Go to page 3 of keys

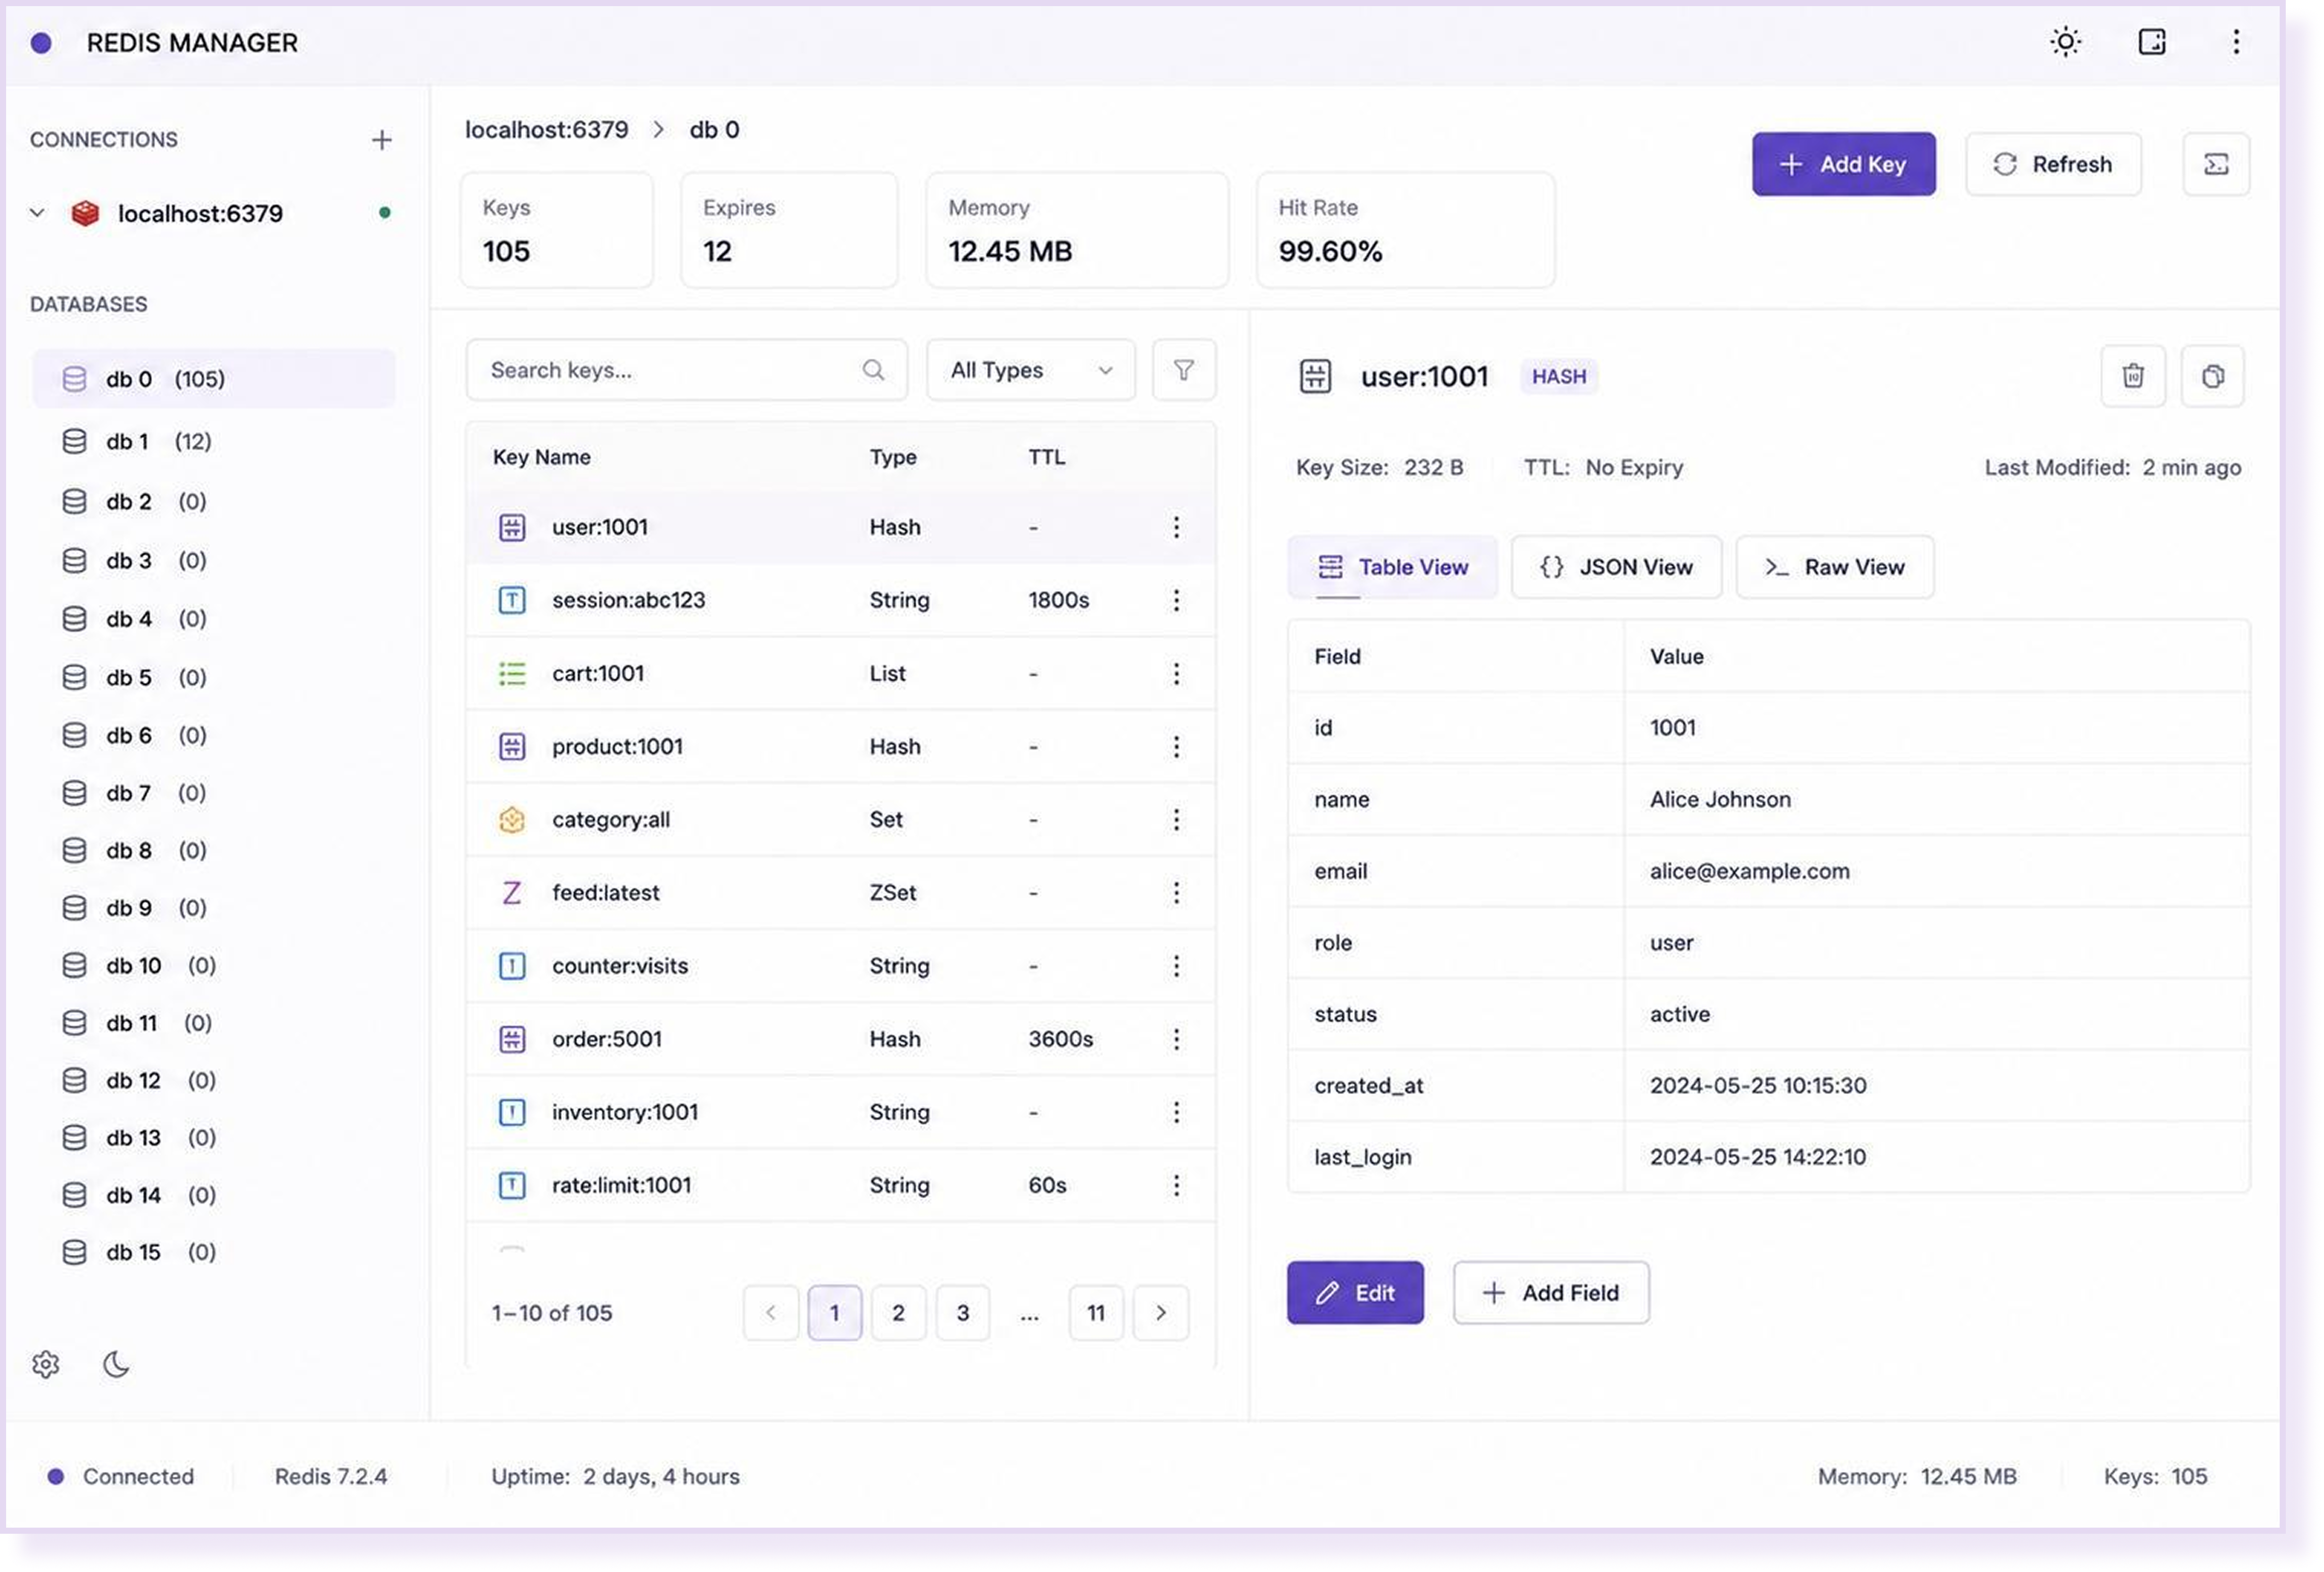(962, 1313)
